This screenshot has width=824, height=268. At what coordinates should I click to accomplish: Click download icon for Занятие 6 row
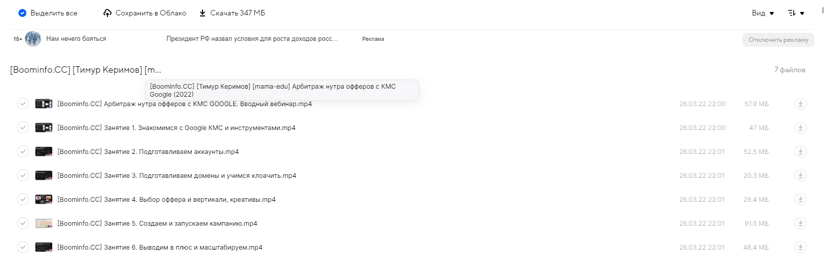click(800, 247)
